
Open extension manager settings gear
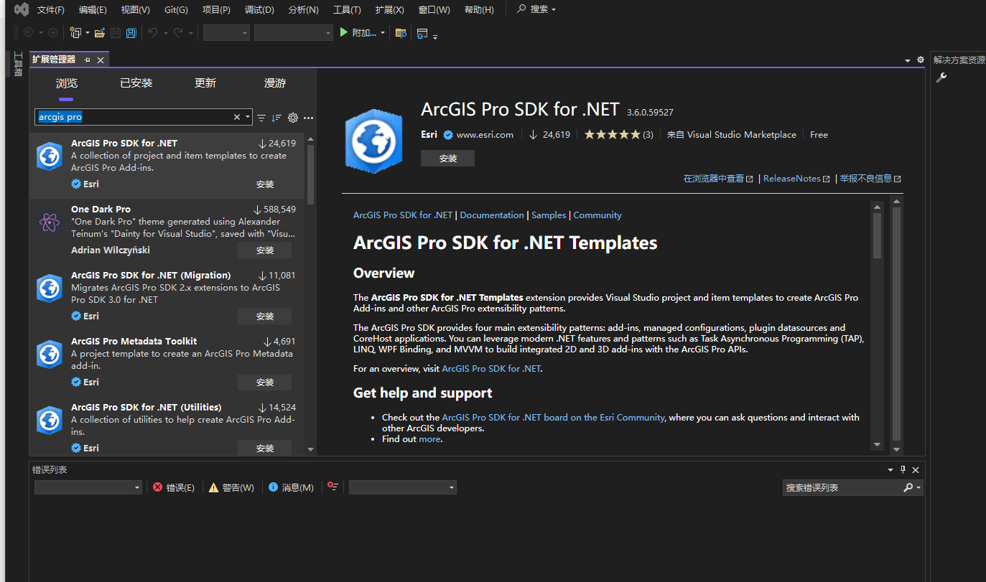coord(293,118)
